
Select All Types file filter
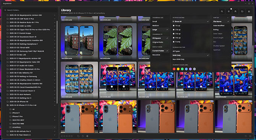pyautogui.click(x=191, y=51)
